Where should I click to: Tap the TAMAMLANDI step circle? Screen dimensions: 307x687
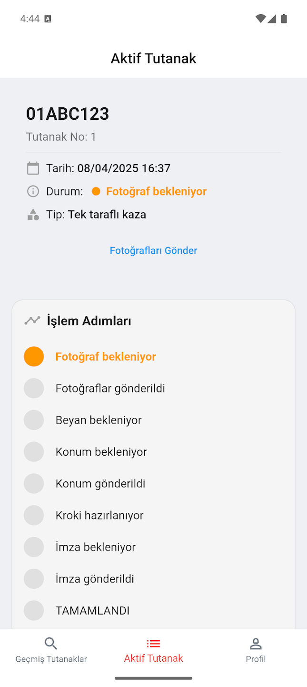pyautogui.click(x=34, y=611)
